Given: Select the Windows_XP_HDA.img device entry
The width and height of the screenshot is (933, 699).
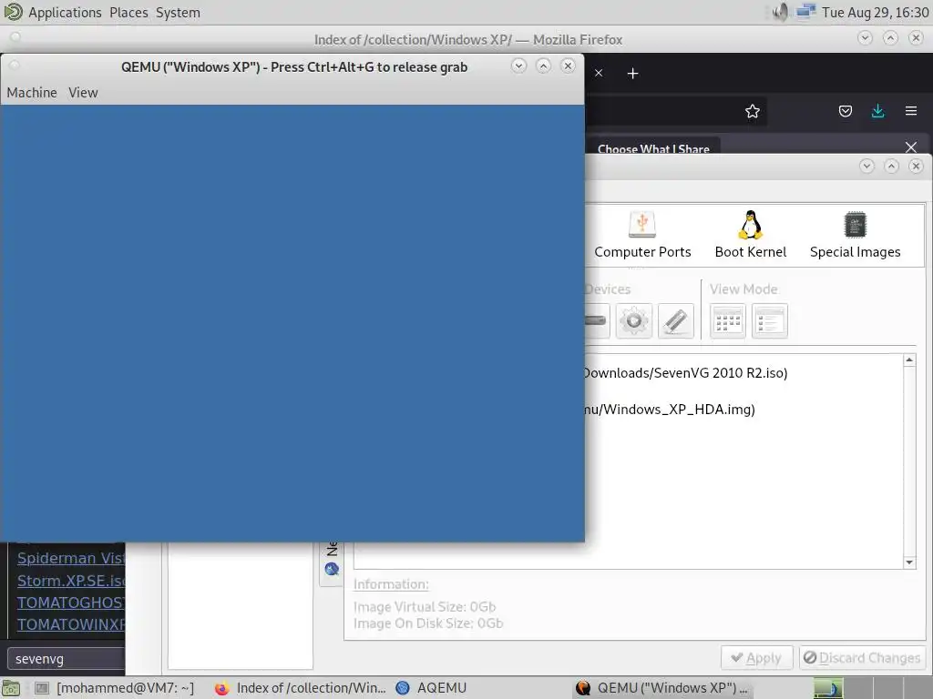Looking at the screenshot, I should click(669, 409).
